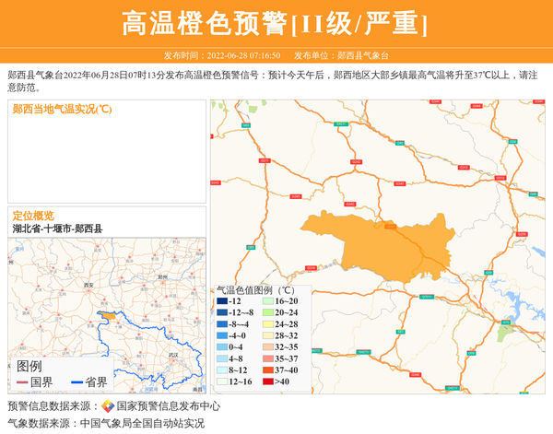Click the 气温色值图例 legend title
The image size is (553, 434).
point(255,289)
